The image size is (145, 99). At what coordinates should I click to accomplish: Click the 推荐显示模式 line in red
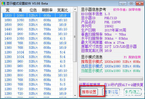[111, 61]
